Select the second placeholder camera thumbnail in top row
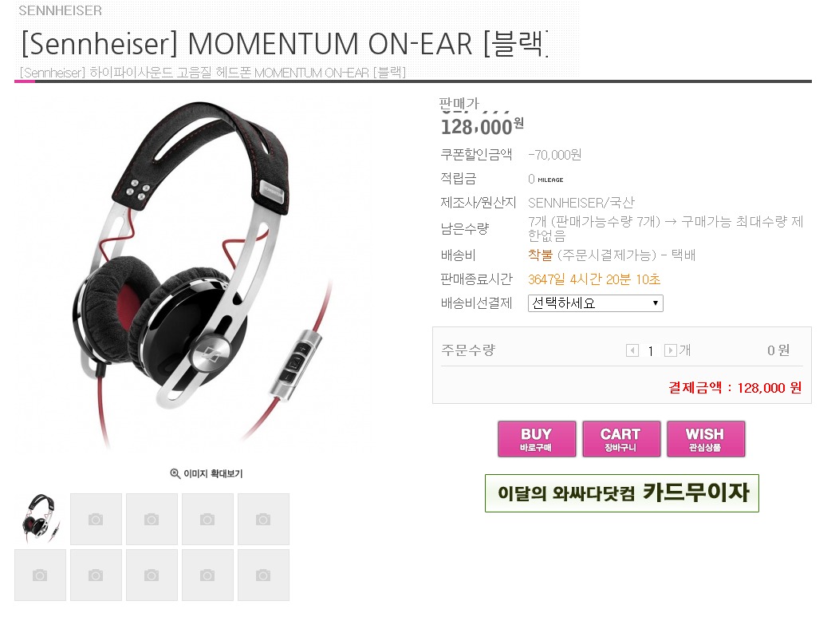The height and width of the screenshot is (617, 839). tap(96, 519)
